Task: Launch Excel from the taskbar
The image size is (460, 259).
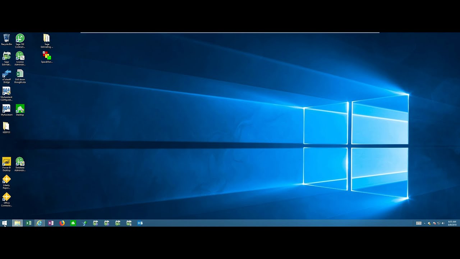Action: coord(29,223)
